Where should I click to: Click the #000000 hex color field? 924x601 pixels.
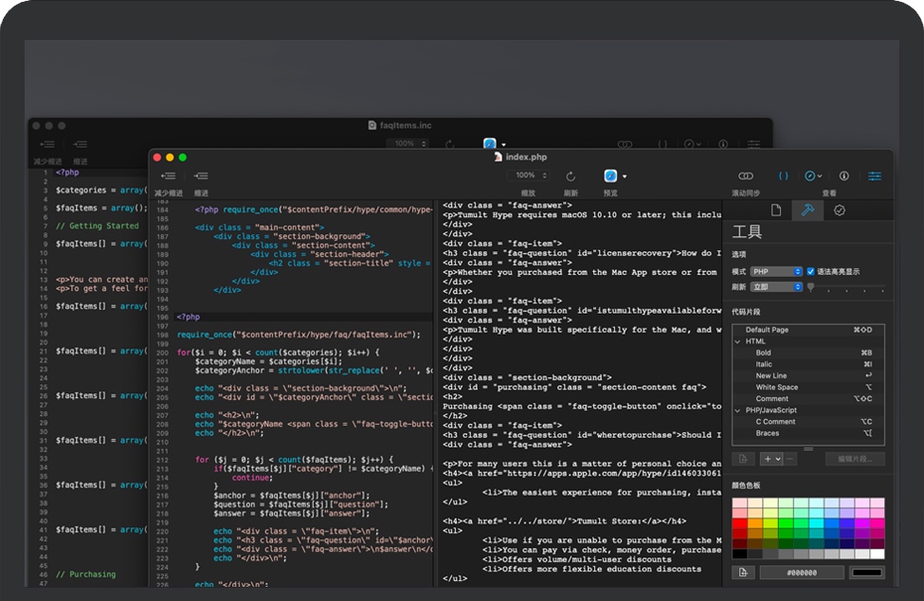(801, 573)
